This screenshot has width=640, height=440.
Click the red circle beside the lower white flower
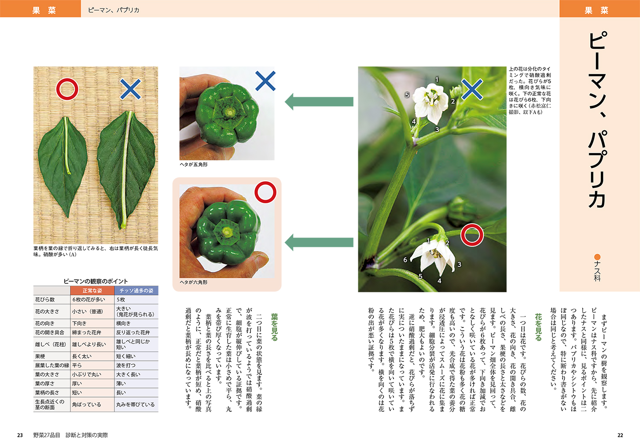pyautogui.click(x=472, y=235)
